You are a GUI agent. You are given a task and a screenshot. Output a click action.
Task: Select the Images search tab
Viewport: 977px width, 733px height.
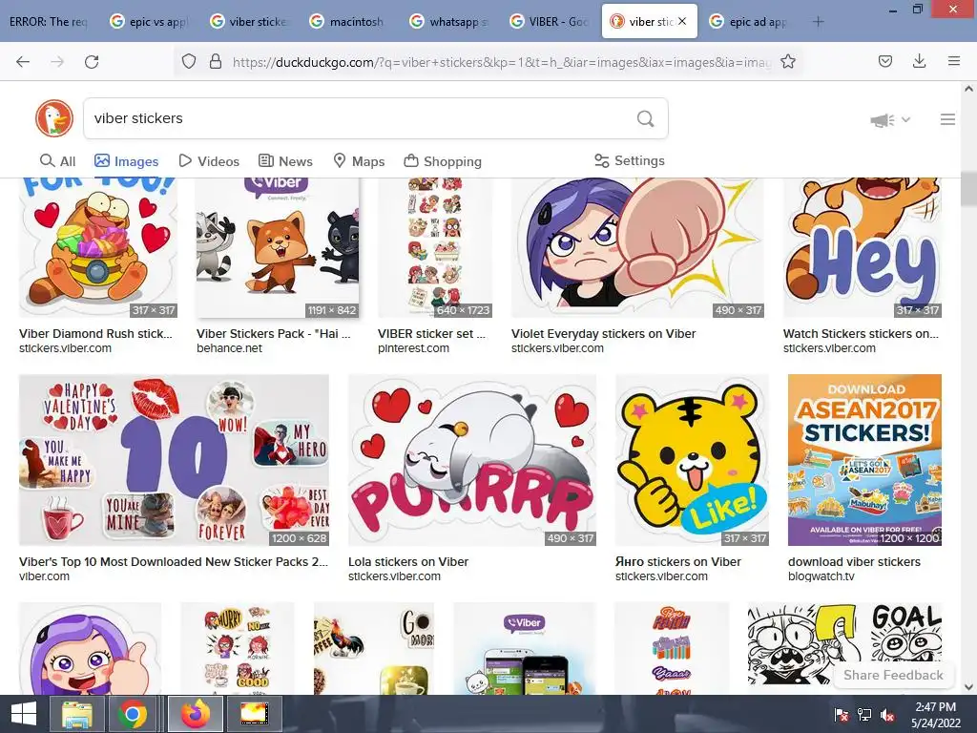(x=127, y=161)
